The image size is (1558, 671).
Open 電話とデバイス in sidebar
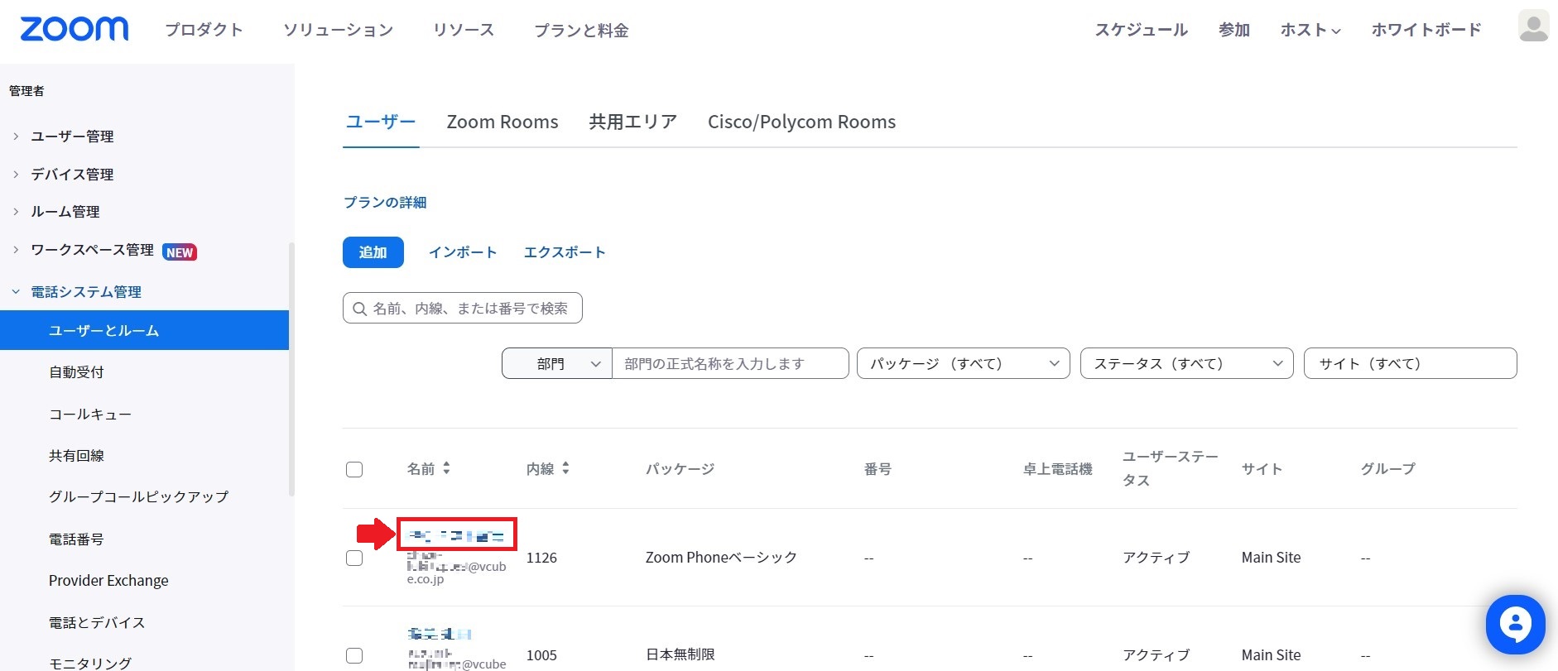coord(97,623)
